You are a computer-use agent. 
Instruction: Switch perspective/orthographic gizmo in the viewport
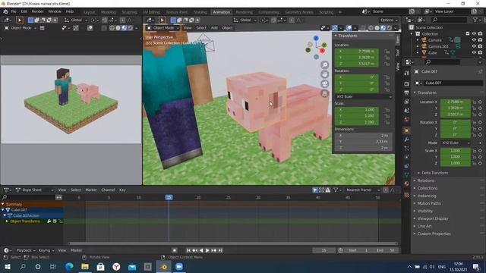tap(324, 93)
